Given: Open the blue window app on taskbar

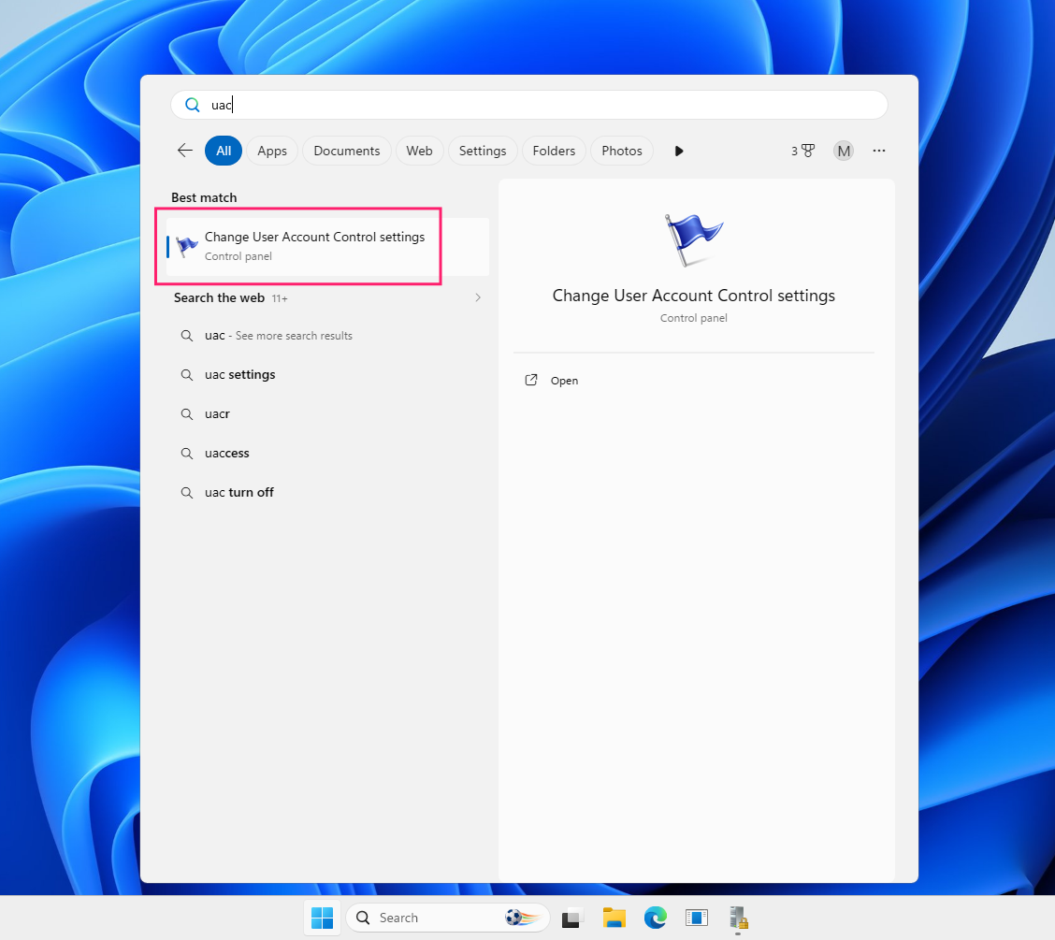Looking at the screenshot, I should coord(697,918).
